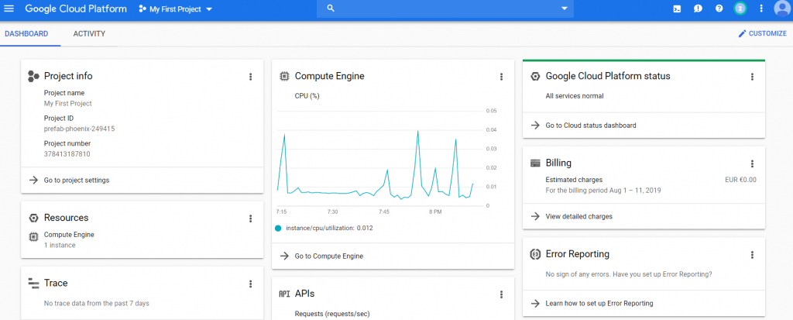793x320 pixels.
Task: Select the project number 378413187810
Action: click(67, 154)
